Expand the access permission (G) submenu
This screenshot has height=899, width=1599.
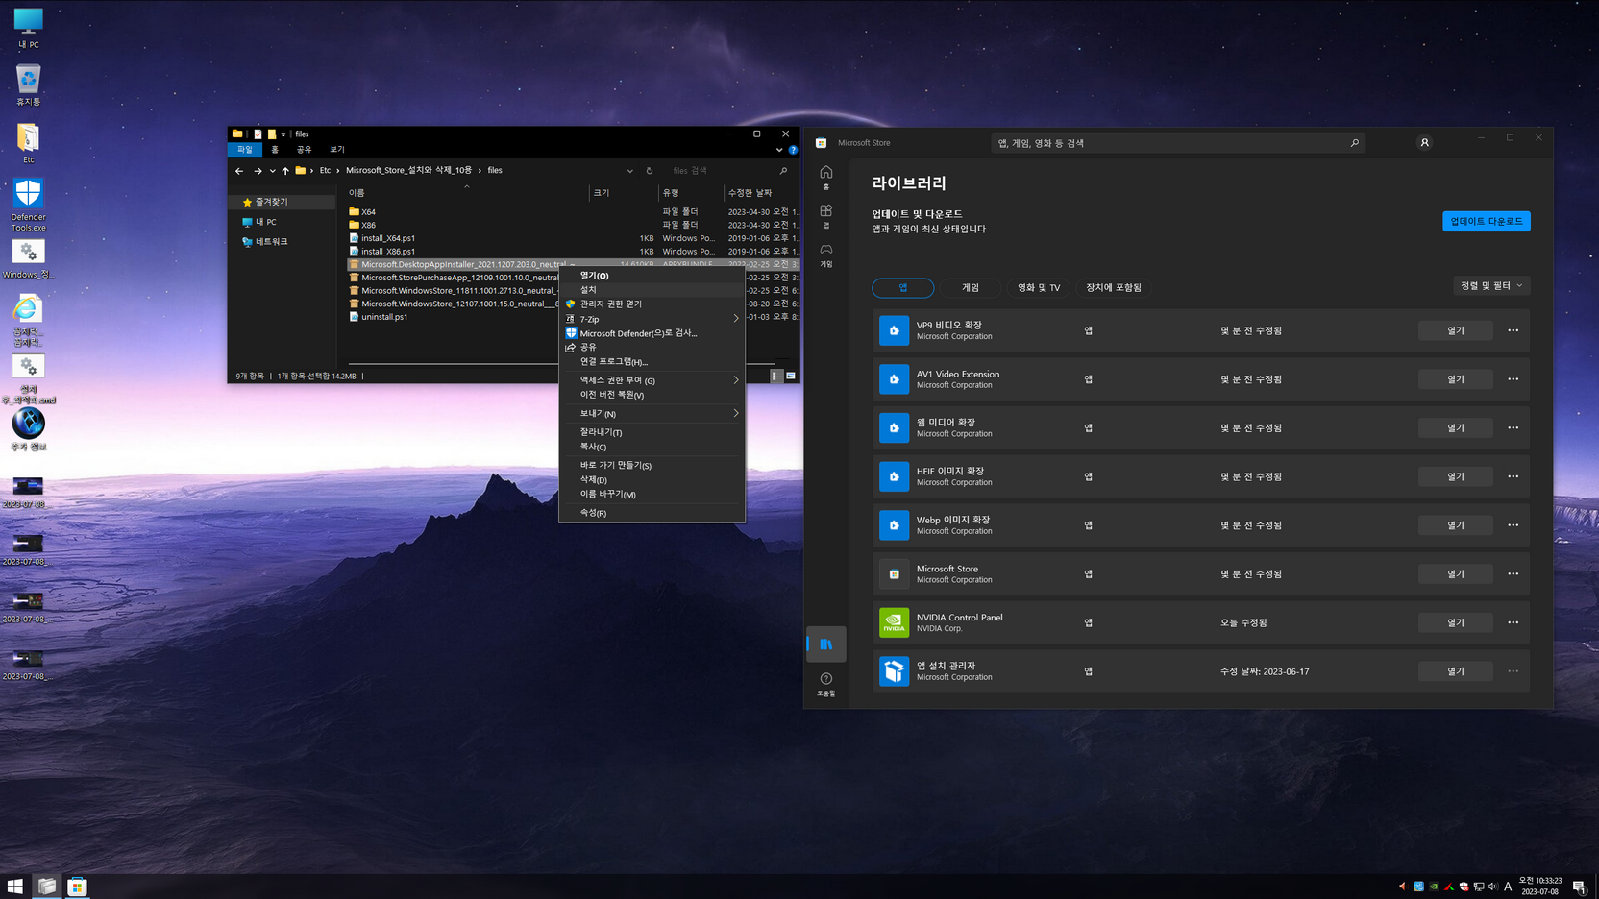tap(652, 380)
